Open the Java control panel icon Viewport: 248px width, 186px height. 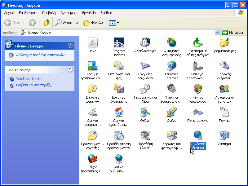(92, 43)
